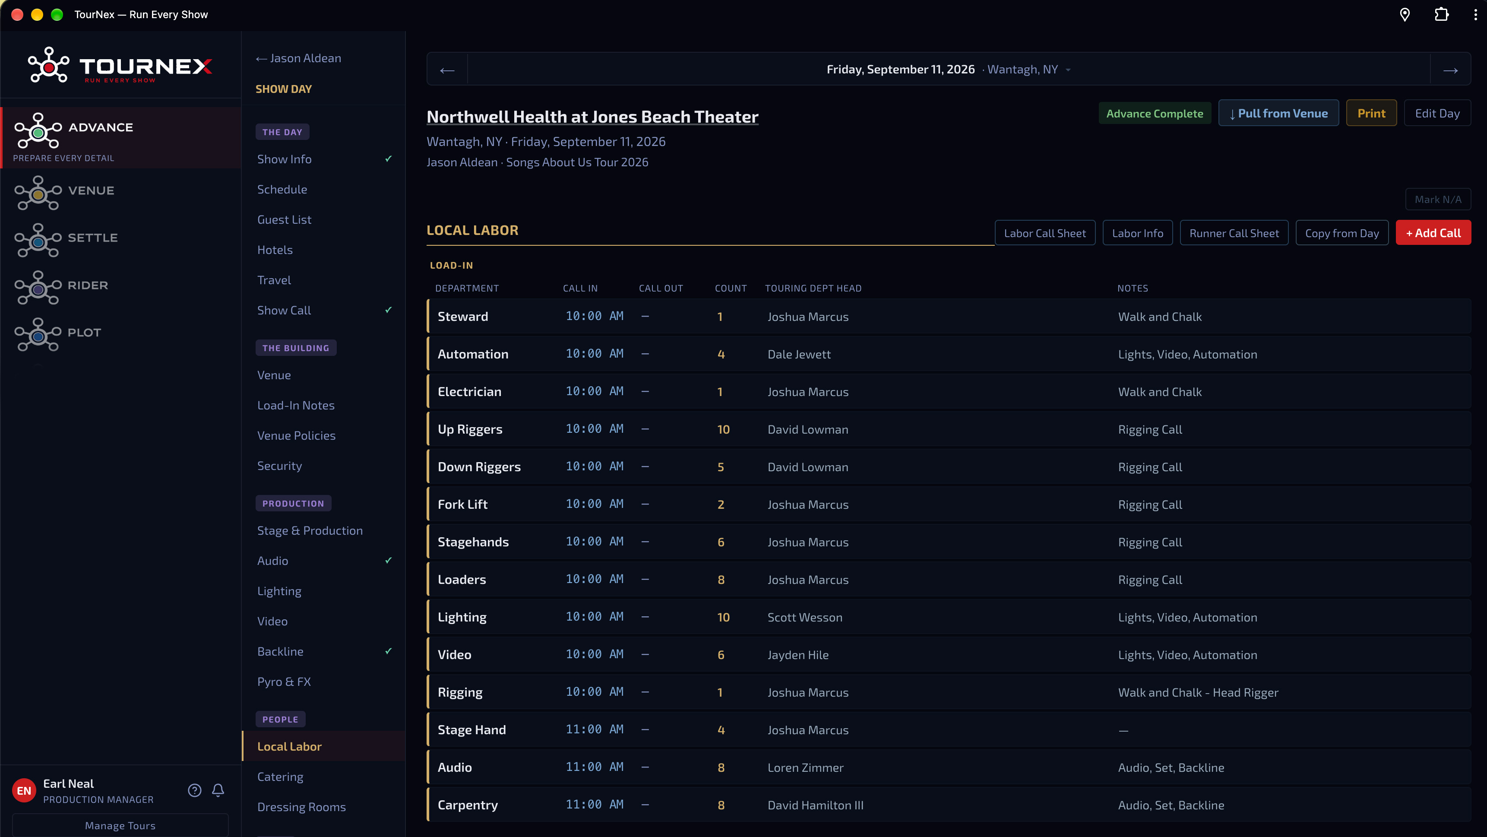Image resolution: width=1487 pixels, height=837 pixels.
Task: Open the Settle module icon
Action: [38, 240]
